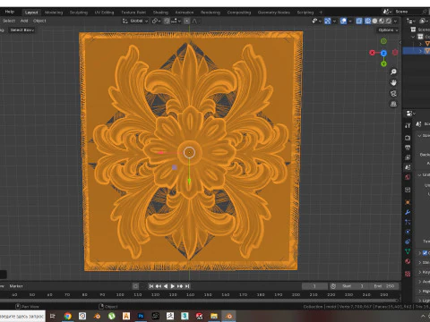Add a new workspace with plus button

(321, 13)
